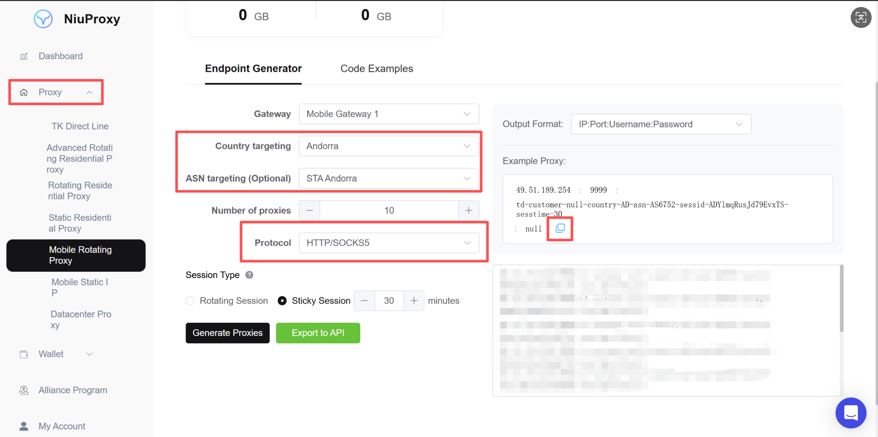Open My Account page

click(62, 426)
